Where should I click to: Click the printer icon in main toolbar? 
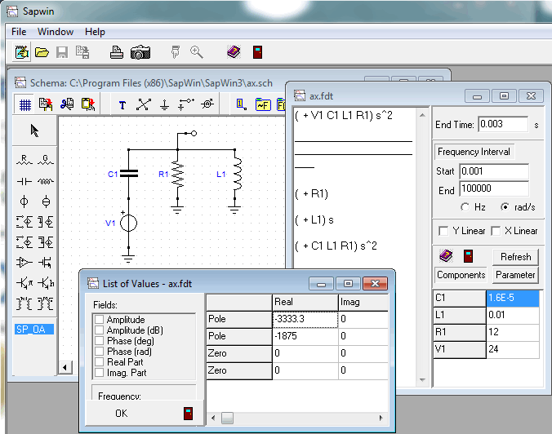[117, 52]
